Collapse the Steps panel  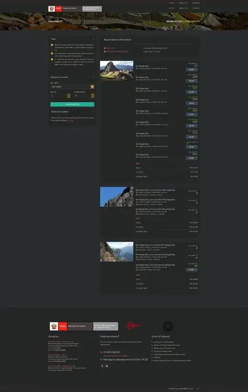pos(93,39)
